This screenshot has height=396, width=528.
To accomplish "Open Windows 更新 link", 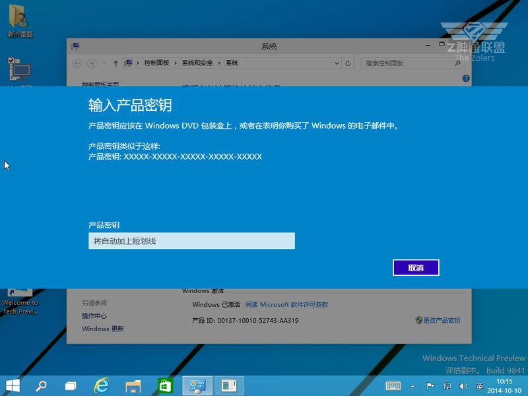I will tap(103, 329).
